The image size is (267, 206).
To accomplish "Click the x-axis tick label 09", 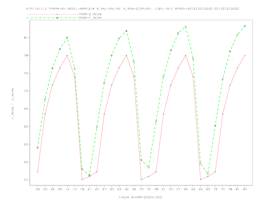I will (x=60, y=189).
